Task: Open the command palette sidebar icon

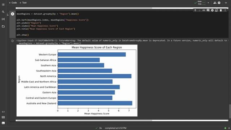Action: tap(3, 117)
